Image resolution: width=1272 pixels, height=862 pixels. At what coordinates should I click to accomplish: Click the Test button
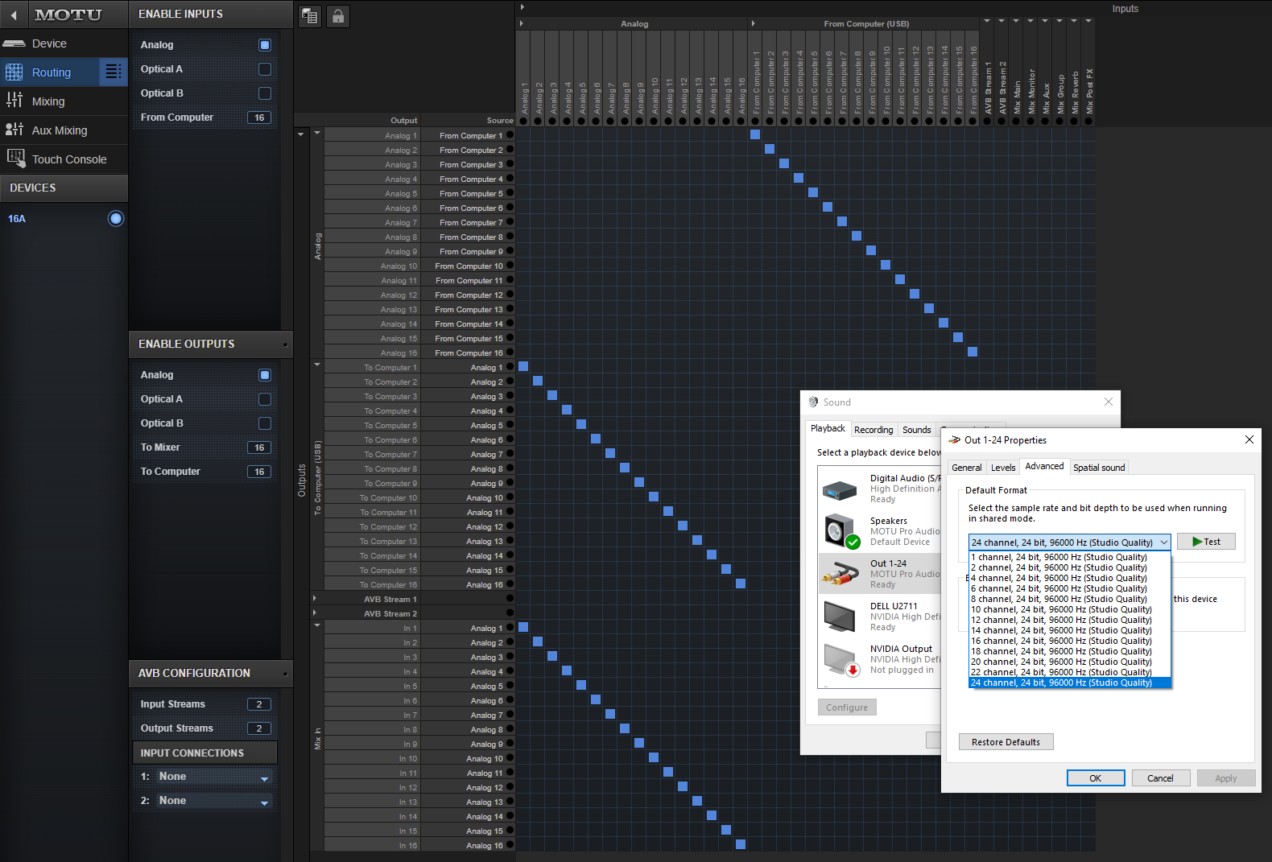[1206, 542]
